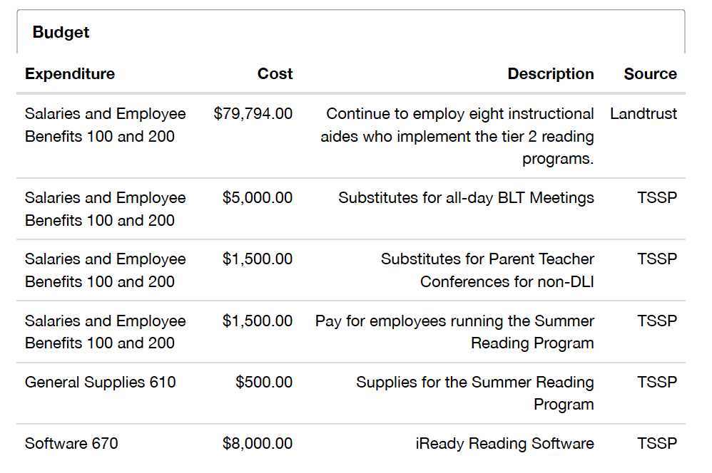Select the $500.00 cost cell
The width and height of the screenshot is (712, 473).
coord(264,383)
